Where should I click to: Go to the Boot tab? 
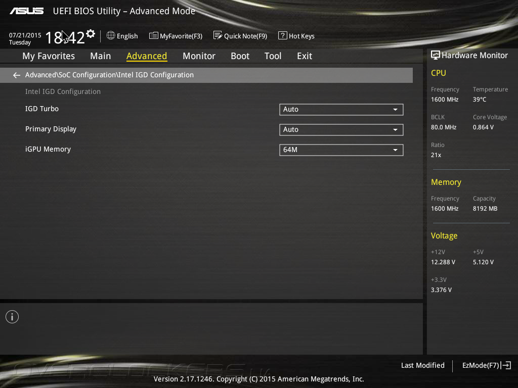[240, 56]
